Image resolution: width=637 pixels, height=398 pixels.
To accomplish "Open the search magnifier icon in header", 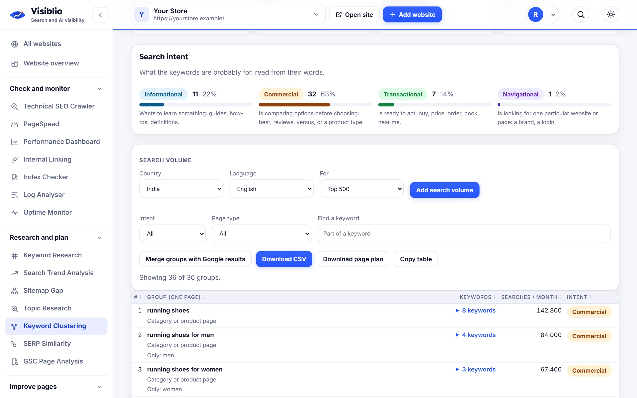I will [581, 14].
